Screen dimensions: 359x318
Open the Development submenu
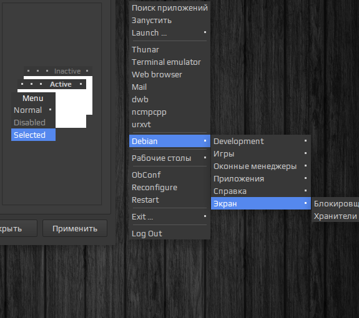coord(261,142)
